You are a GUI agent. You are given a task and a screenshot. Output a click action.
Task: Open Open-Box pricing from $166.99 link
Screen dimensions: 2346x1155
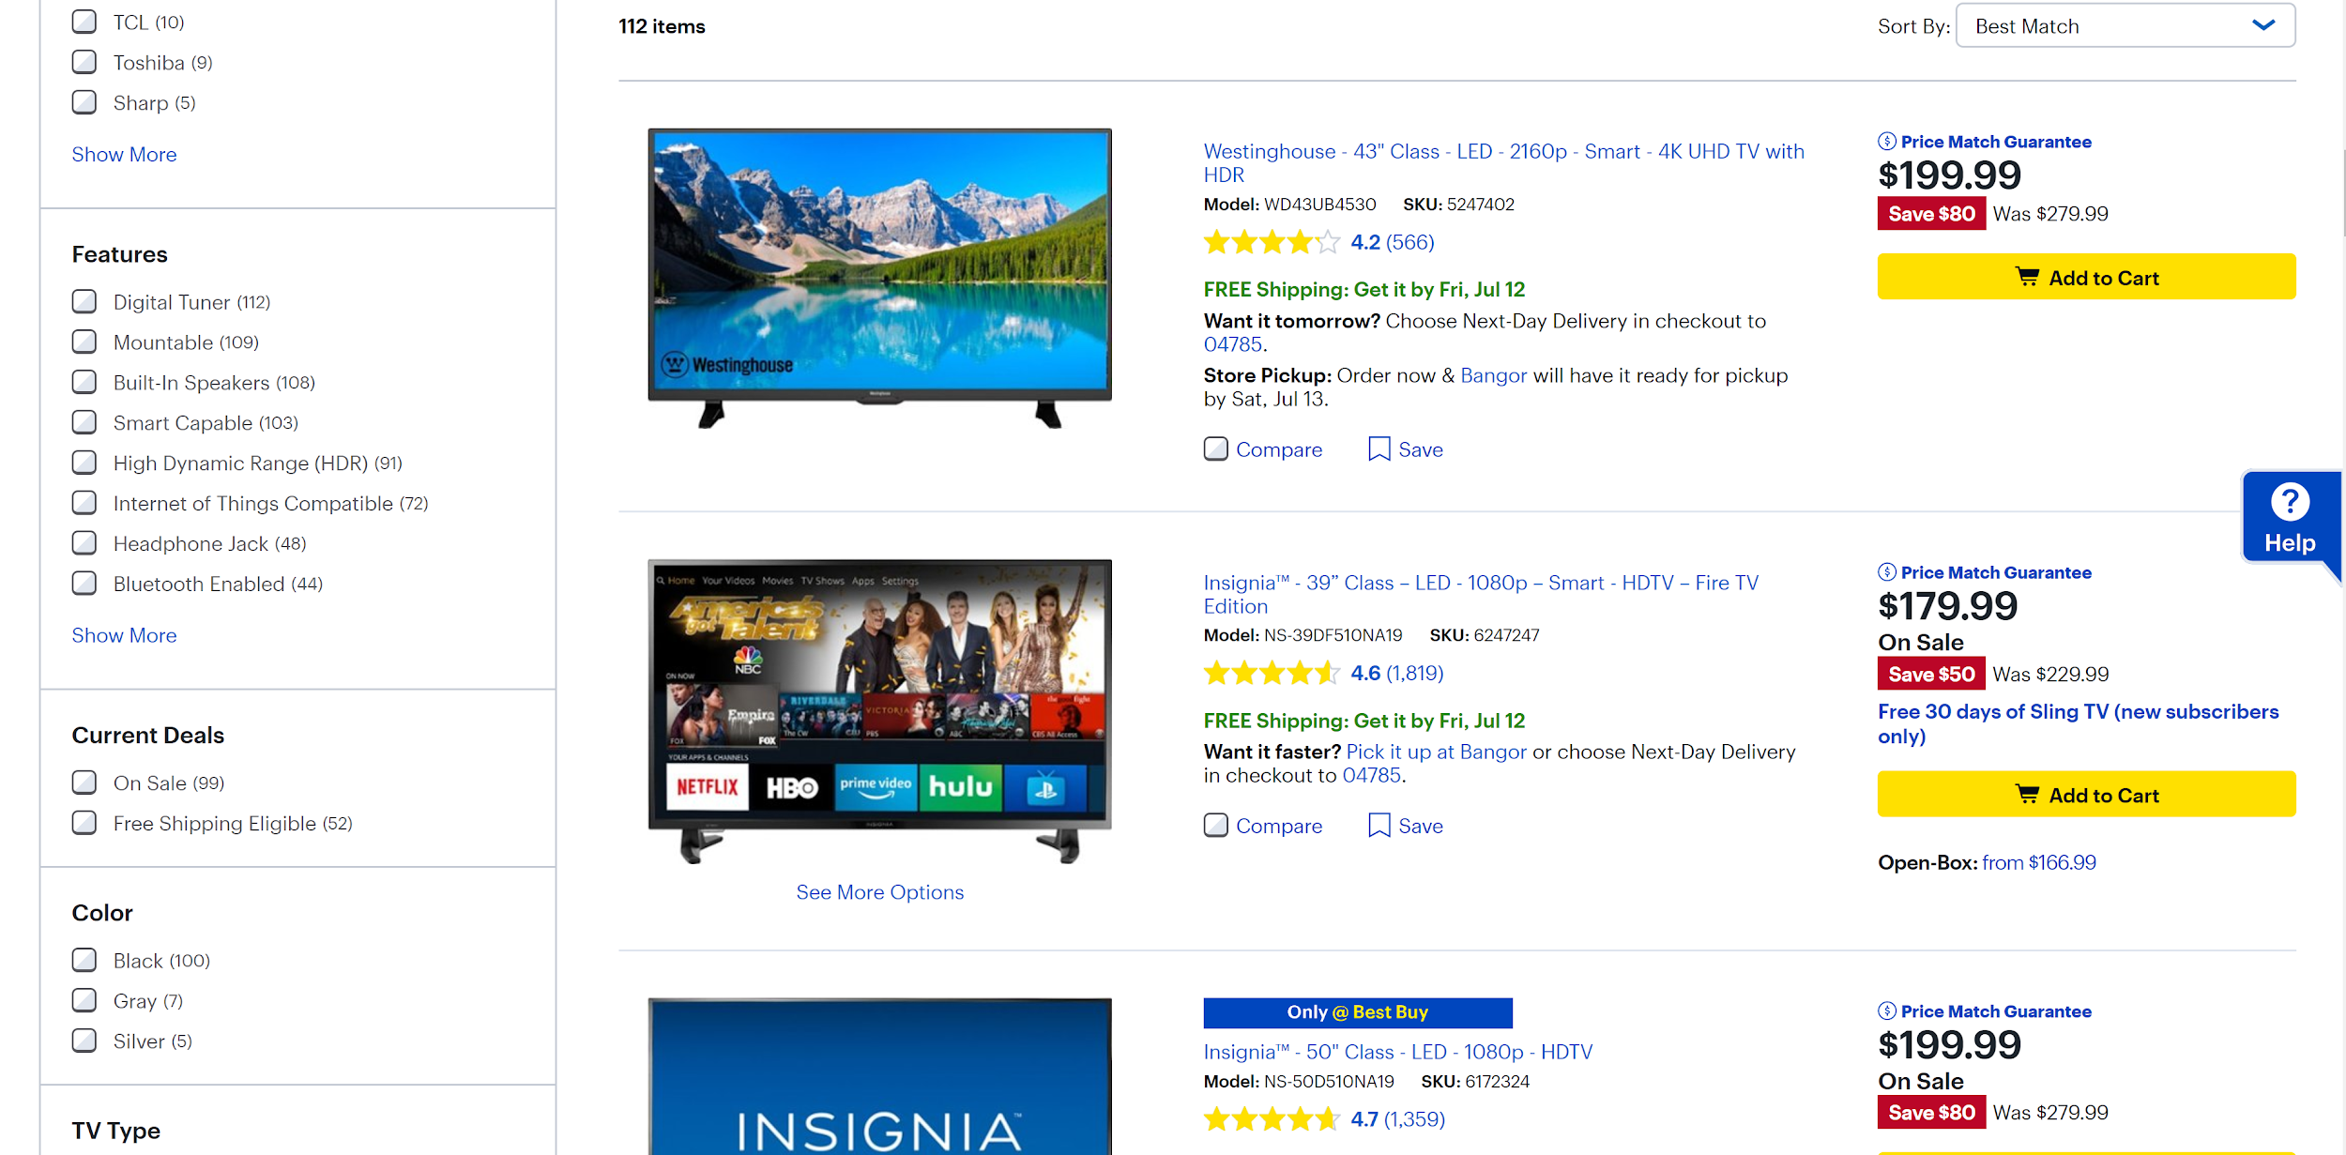pyautogui.click(x=2038, y=860)
